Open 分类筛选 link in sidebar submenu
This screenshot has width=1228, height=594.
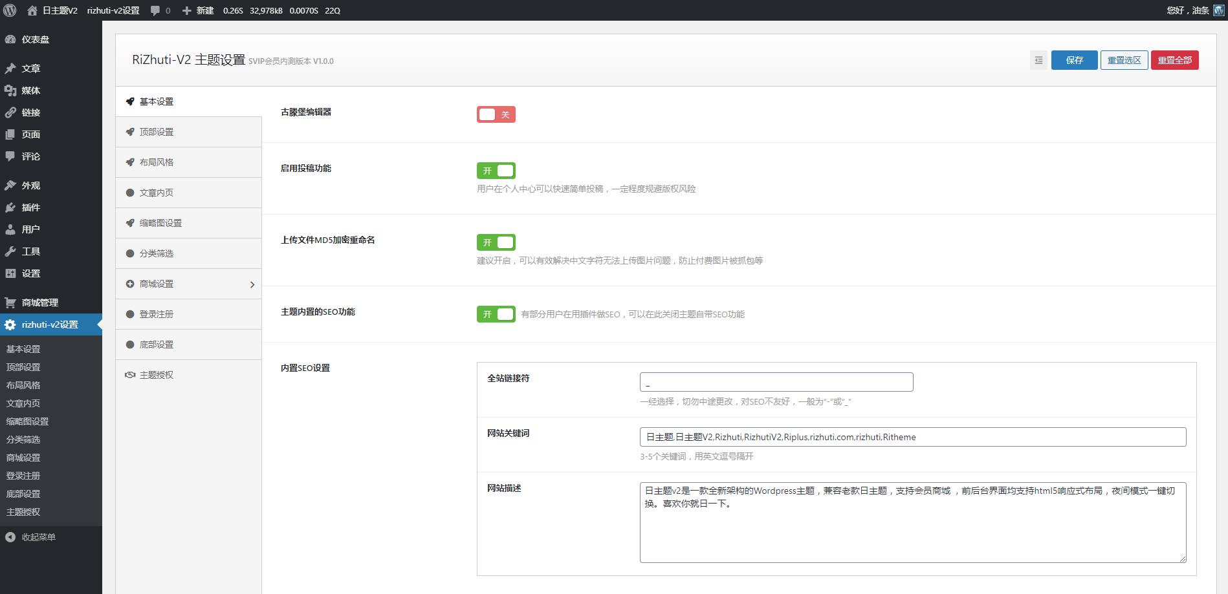point(23,440)
